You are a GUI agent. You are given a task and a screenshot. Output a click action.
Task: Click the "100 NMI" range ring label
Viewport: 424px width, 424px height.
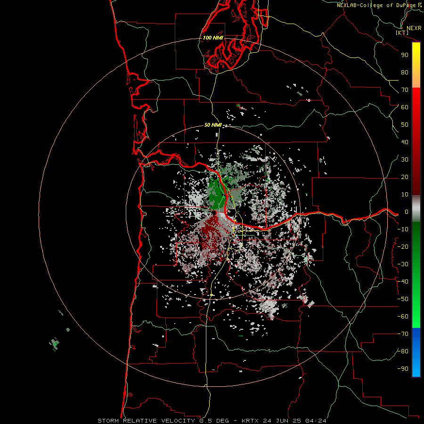click(x=213, y=38)
